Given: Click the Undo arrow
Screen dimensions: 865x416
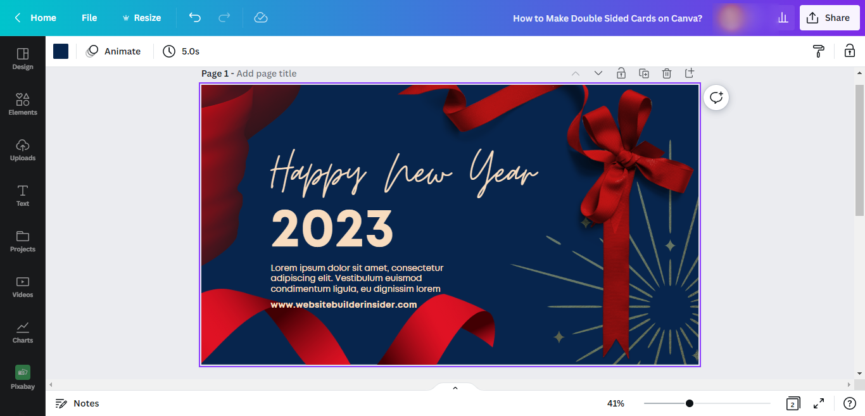Looking at the screenshot, I should pyautogui.click(x=195, y=18).
